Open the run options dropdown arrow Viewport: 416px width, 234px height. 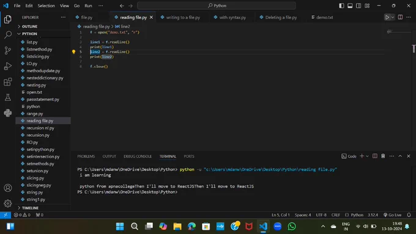393,17
